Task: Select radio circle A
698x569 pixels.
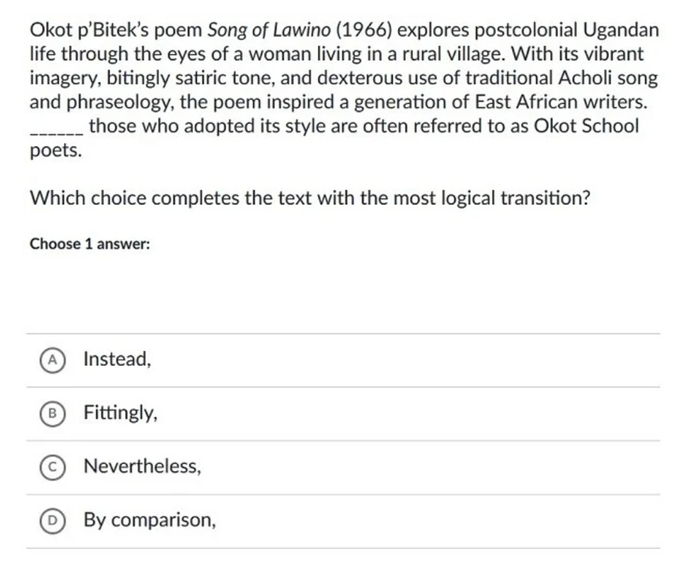Action: coord(52,360)
